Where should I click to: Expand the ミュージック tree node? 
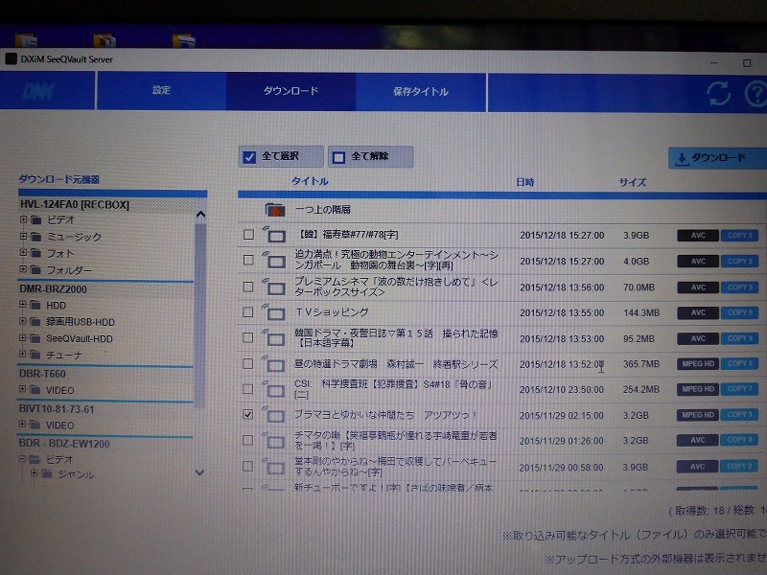coord(23,236)
